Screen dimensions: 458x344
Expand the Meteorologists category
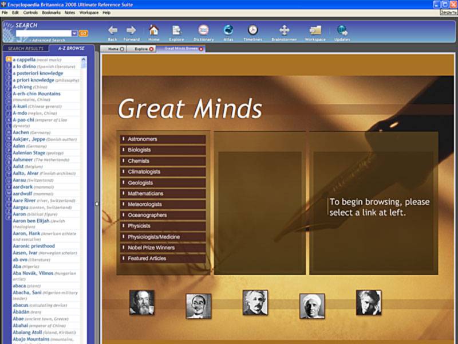click(x=163, y=205)
